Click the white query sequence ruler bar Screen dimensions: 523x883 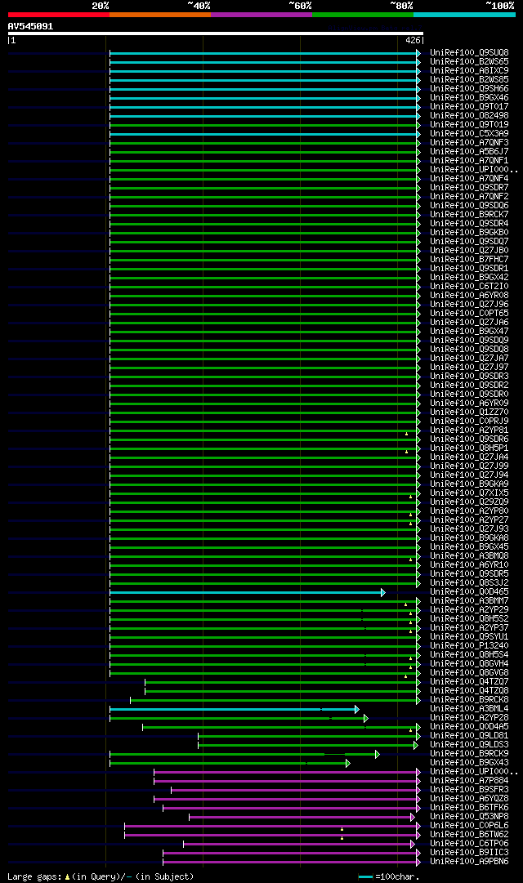(215, 33)
